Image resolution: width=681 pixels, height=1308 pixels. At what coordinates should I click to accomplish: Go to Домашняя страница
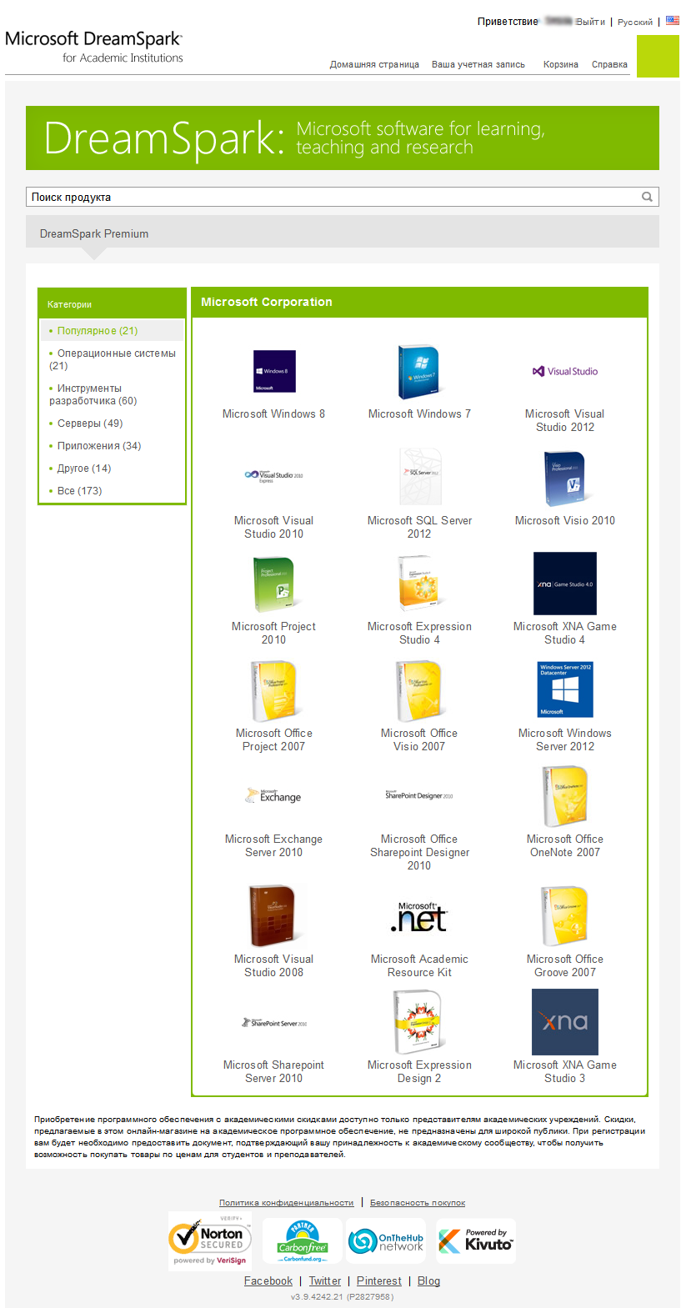tap(374, 64)
